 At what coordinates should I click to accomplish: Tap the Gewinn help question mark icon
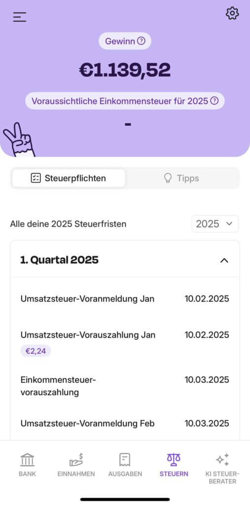(141, 41)
